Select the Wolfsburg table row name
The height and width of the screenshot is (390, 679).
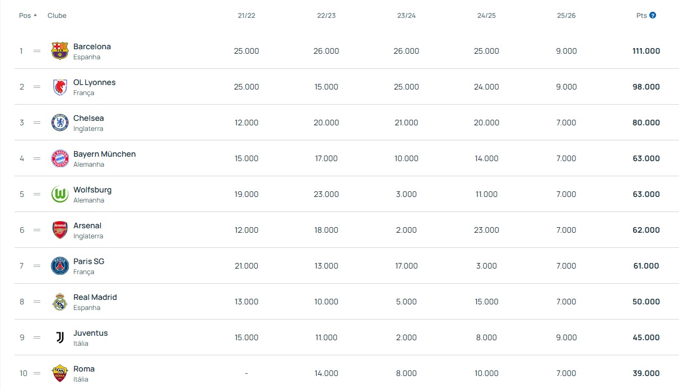coord(92,190)
